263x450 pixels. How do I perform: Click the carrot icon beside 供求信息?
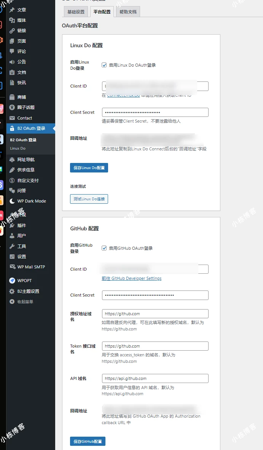click(x=12, y=170)
